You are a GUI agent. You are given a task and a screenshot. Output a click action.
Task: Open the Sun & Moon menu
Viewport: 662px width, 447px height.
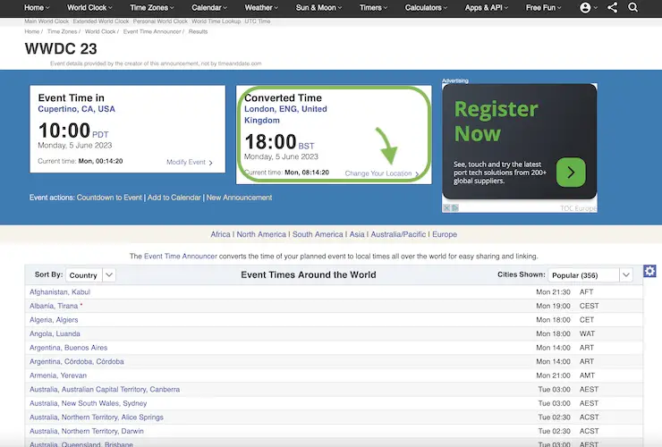pos(320,8)
